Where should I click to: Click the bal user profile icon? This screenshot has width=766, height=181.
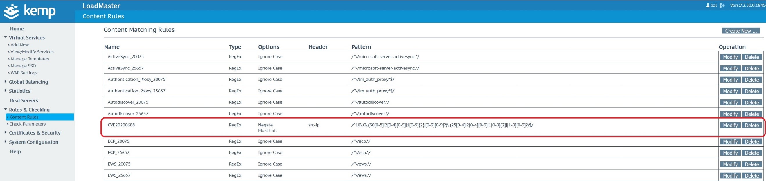point(708,5)
